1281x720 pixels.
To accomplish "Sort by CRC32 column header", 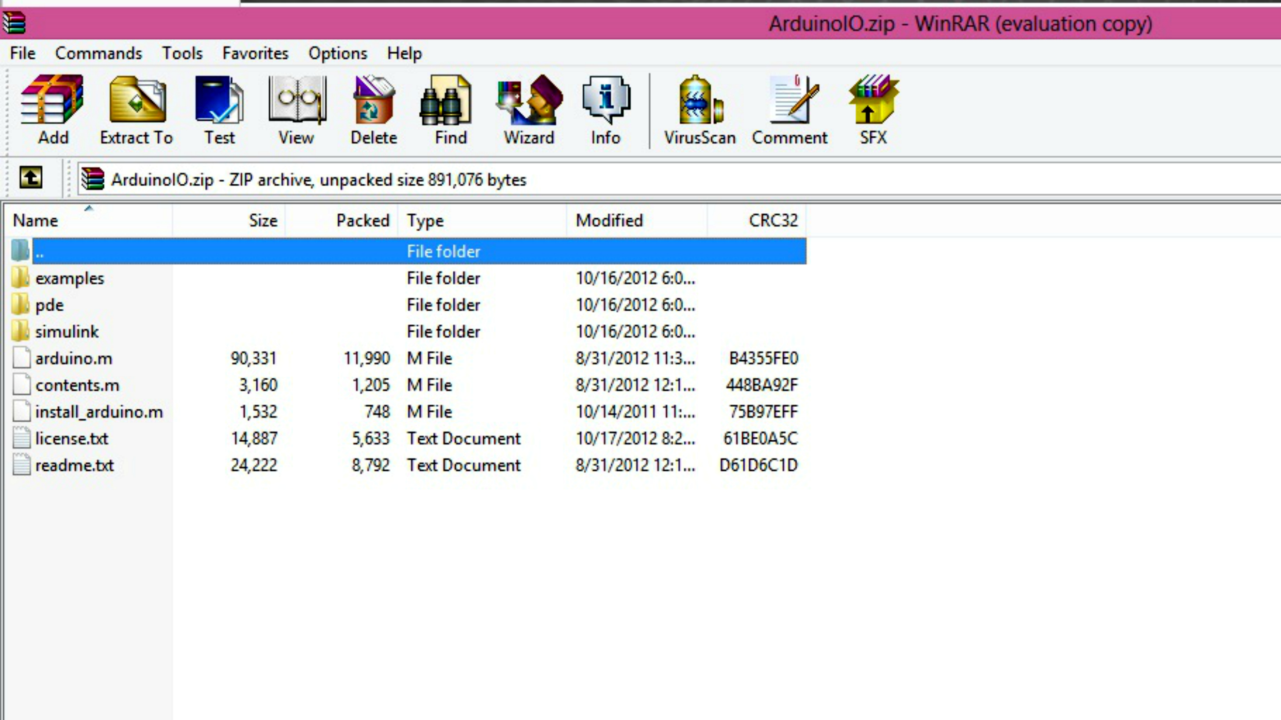I will pos(756,220).
